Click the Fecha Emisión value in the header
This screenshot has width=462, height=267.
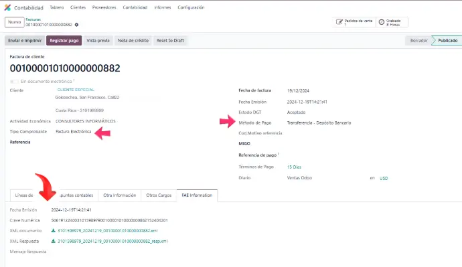[x=307, y=102]
